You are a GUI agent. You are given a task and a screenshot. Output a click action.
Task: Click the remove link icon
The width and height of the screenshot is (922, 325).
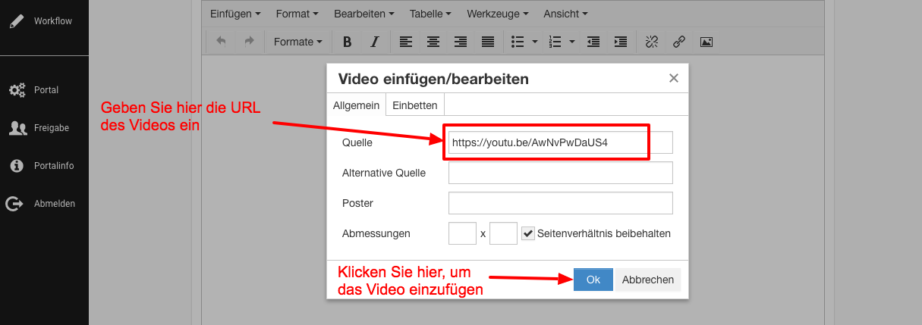651,42
